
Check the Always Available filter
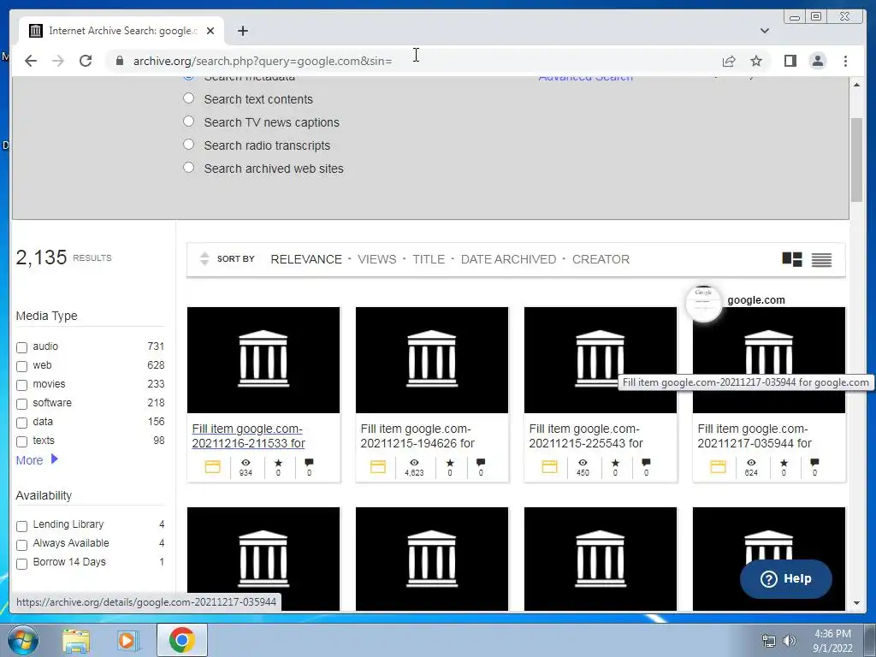coord(21,545)
